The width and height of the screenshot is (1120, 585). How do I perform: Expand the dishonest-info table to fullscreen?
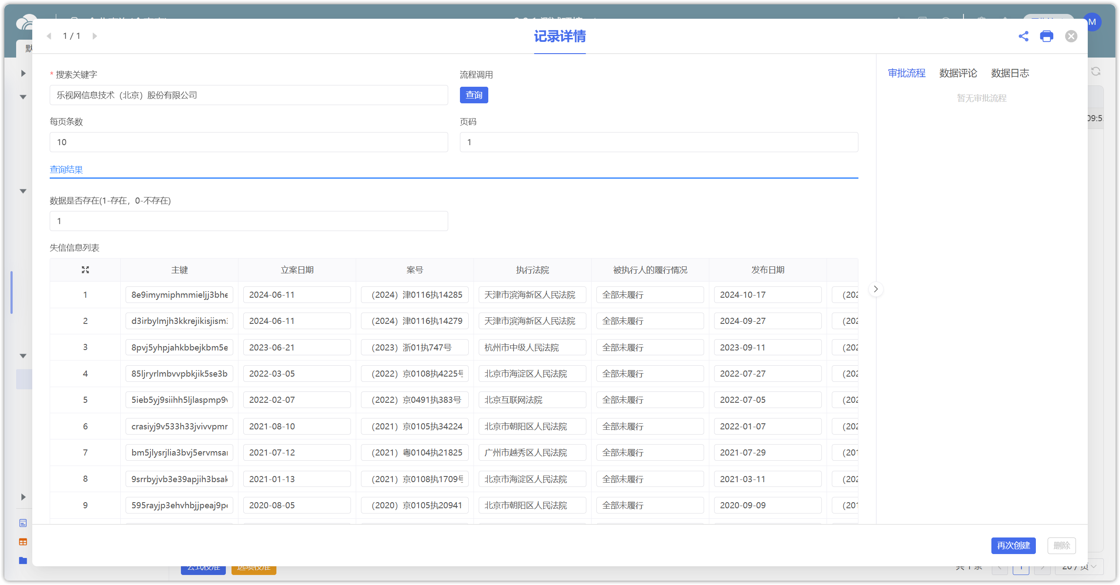(85, 270)
